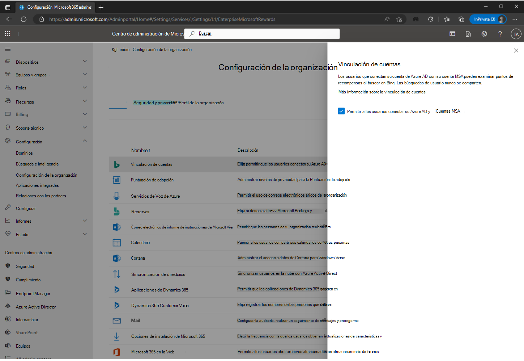
Task: Open Dominios in the sidebar
Action: click(x=24, y=153)
